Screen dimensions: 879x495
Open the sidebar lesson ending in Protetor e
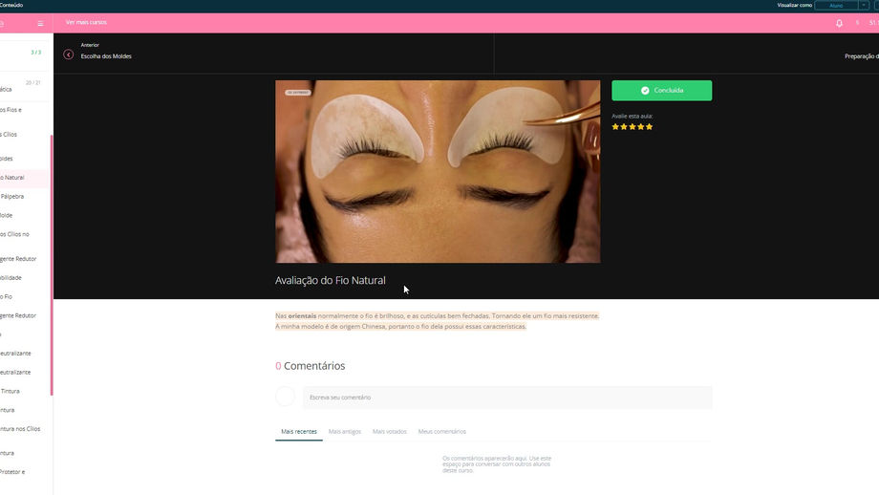pyautogui.click(x=12, y=472)
